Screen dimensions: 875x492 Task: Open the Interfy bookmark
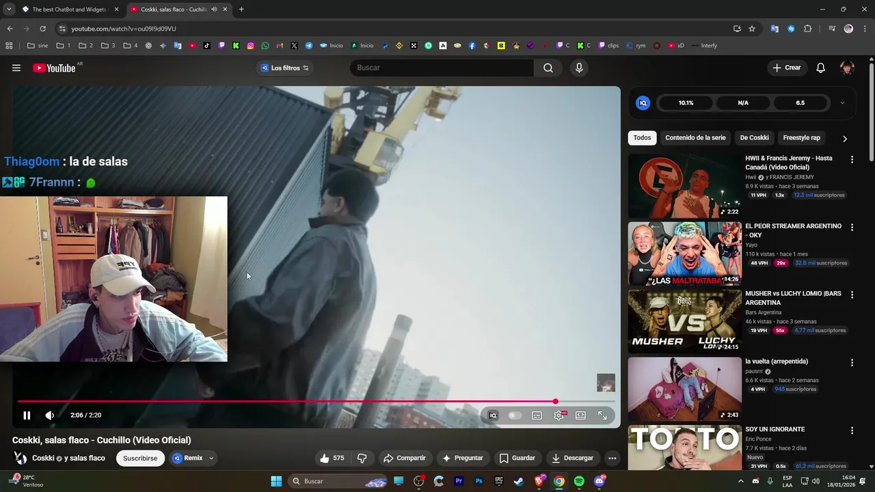pyautogui.click(x=704, y=46)
